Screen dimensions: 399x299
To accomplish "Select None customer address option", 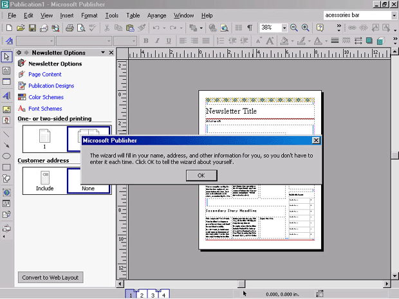I will (x=88, y=181).
